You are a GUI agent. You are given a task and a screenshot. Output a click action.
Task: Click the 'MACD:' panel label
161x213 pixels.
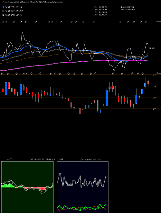coord(9,159)
